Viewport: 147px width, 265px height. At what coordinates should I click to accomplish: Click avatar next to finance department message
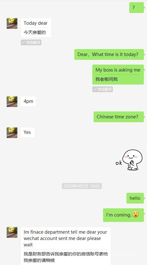point(12,232)
